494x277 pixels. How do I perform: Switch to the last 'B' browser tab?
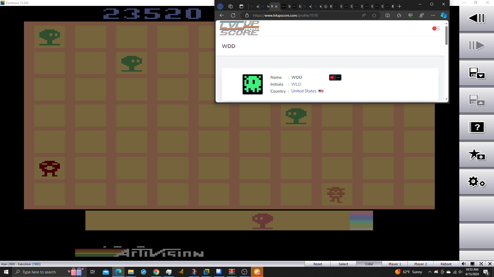coord(390,6)
